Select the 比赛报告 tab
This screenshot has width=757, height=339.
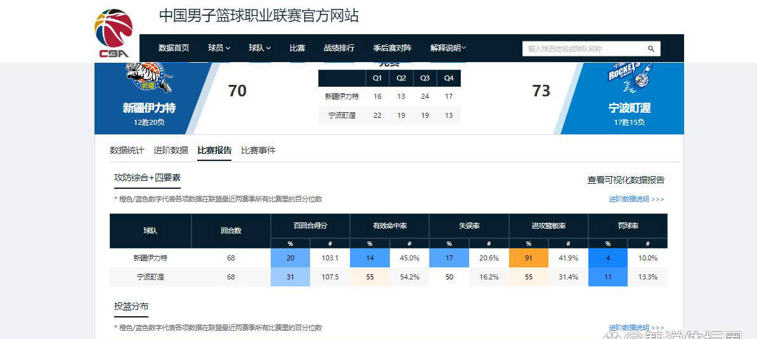point(214,150)
